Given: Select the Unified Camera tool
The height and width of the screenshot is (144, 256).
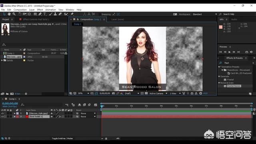Looking at the screenshot, I should pos(24,14).
